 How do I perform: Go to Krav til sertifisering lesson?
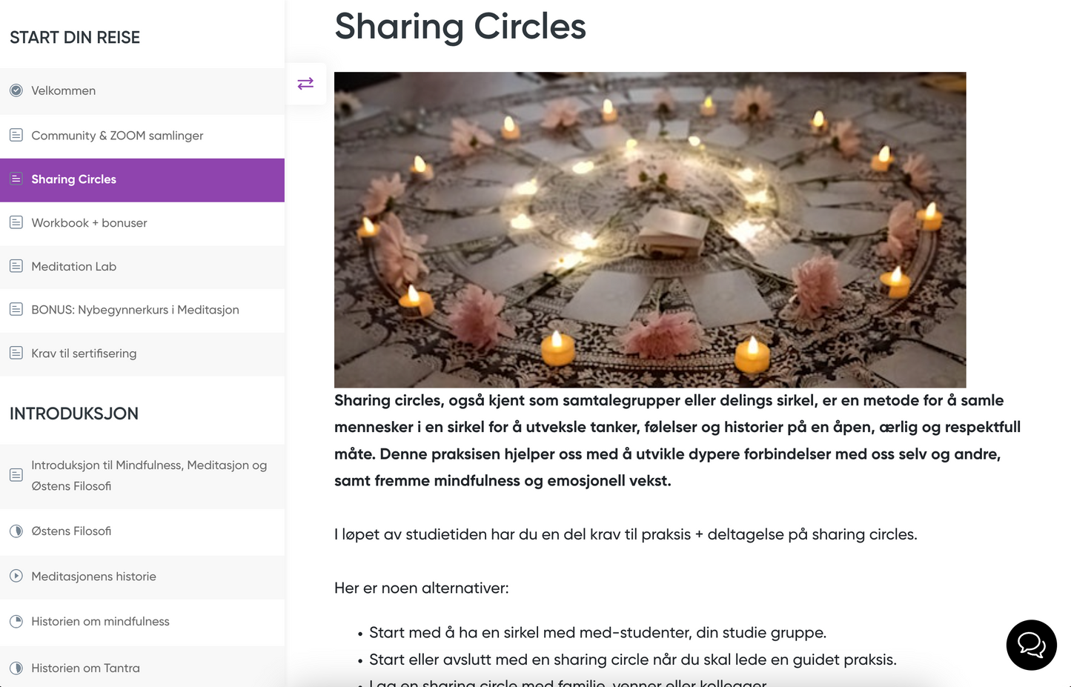point(84,354)
